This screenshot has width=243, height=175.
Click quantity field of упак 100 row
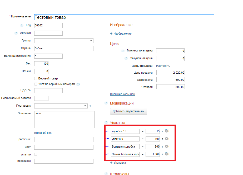[153, 139]
